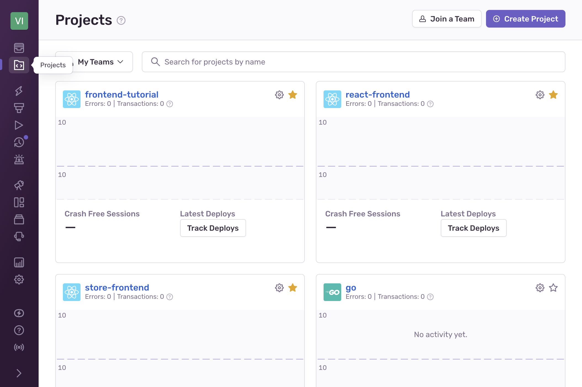
Task: Open the Replays play icon
Action: pyautogui.click(x=19, y=125)
